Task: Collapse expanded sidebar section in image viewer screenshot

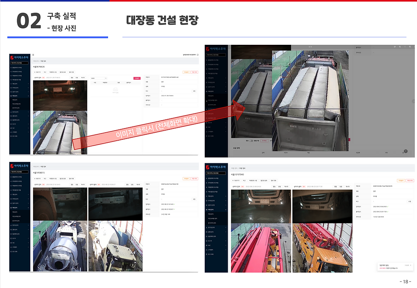Action: click(x=226, y=91)
